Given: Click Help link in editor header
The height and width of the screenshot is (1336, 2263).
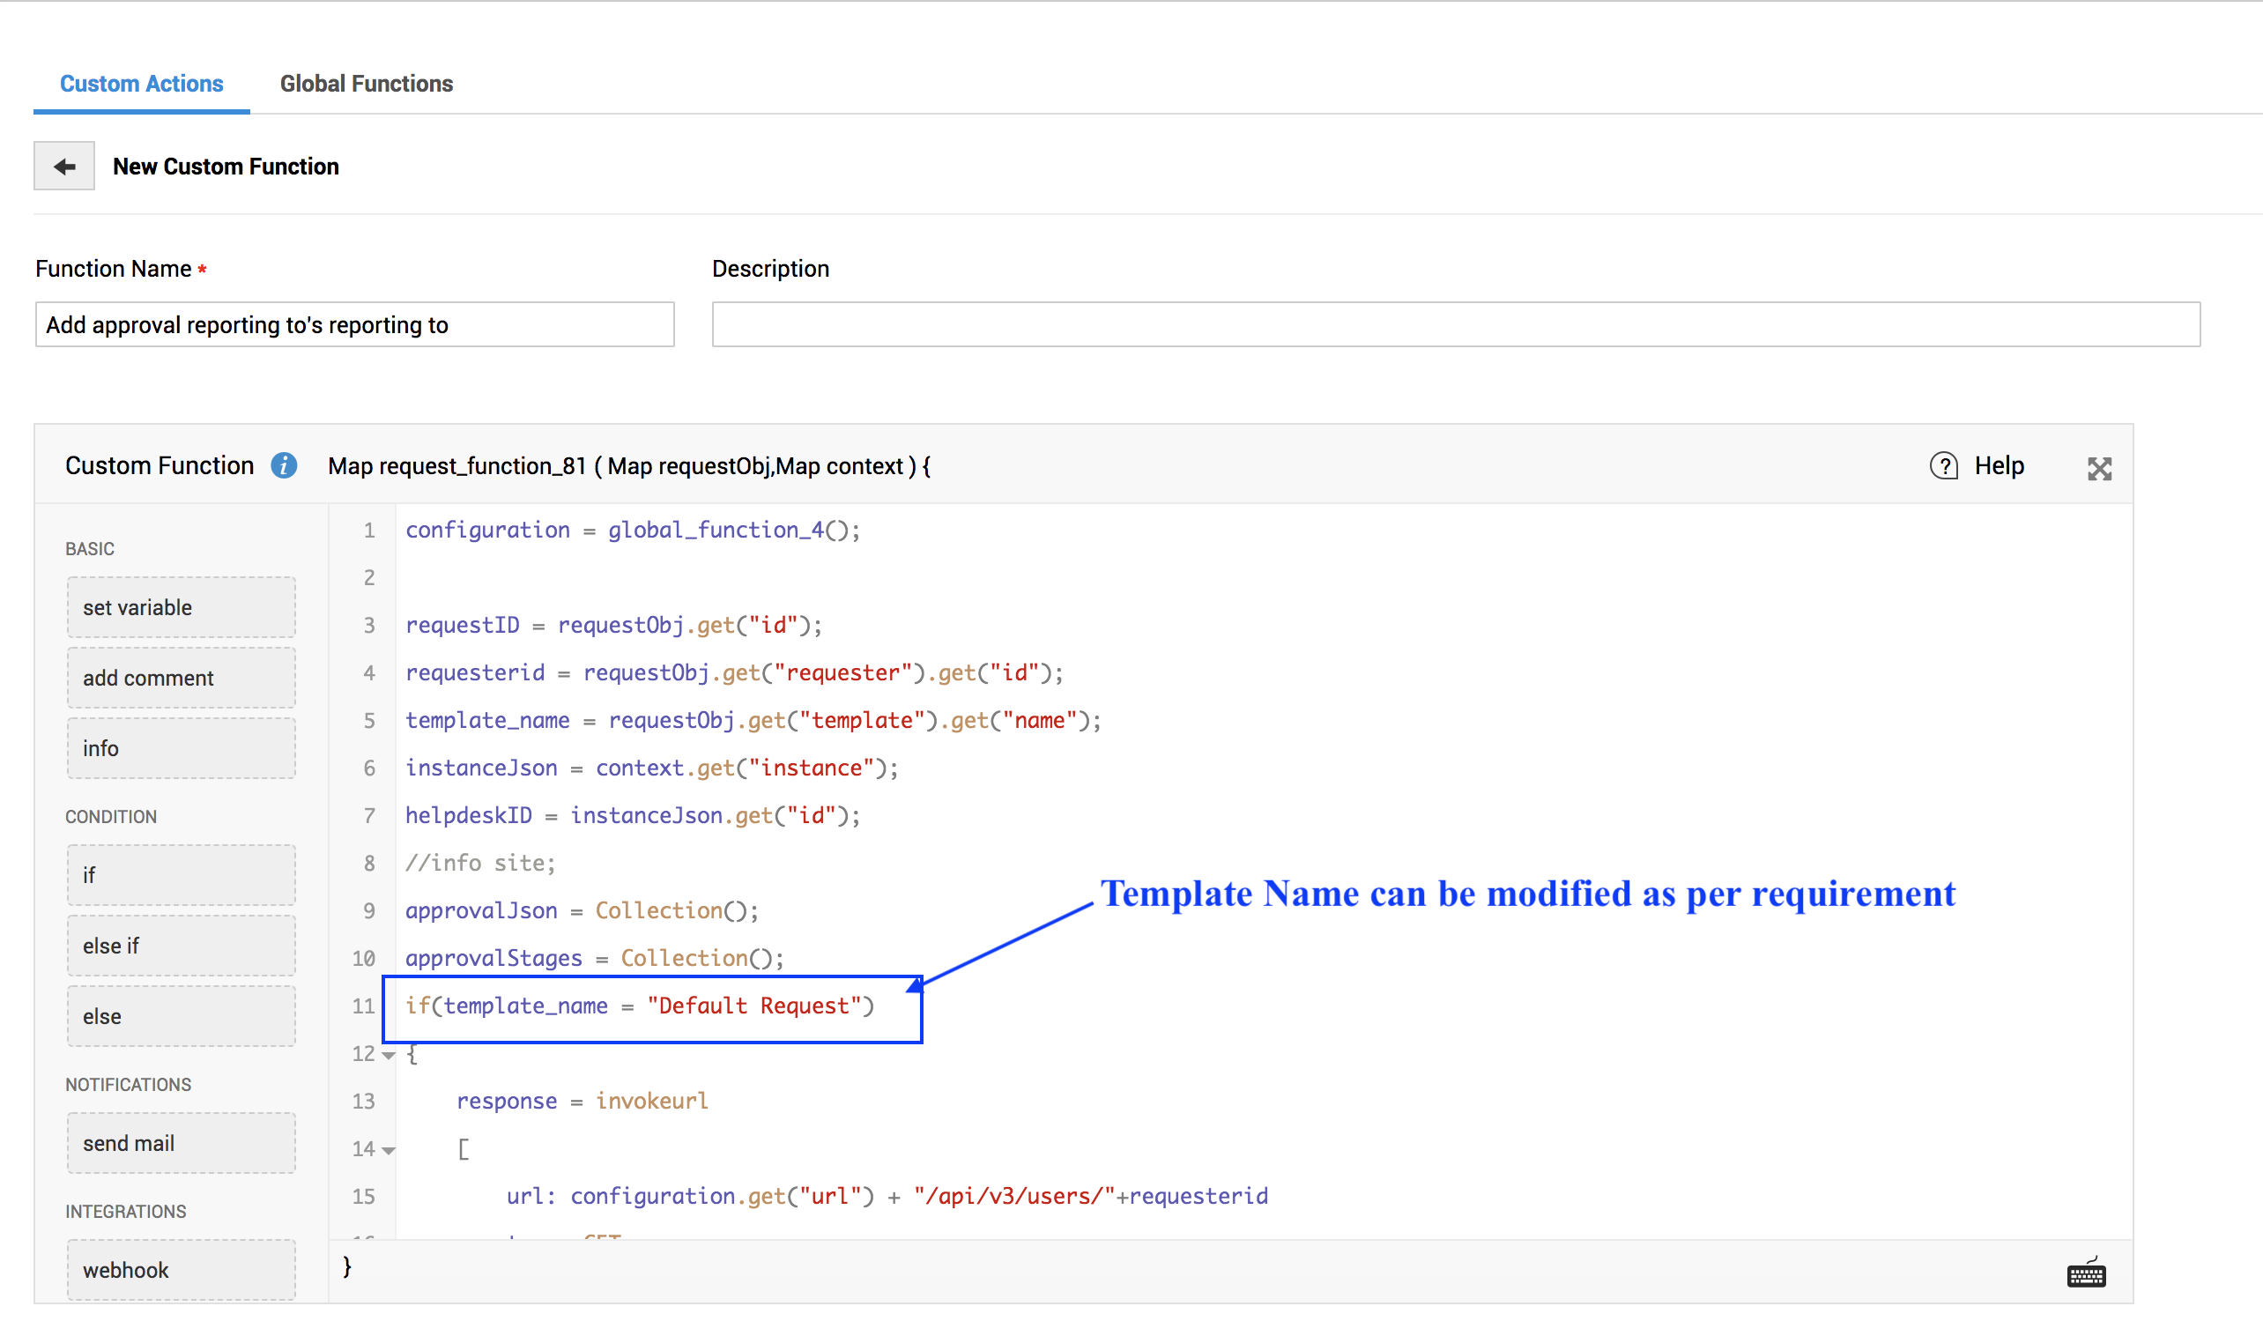Looking at the screenshot, I should point(1999,465).
